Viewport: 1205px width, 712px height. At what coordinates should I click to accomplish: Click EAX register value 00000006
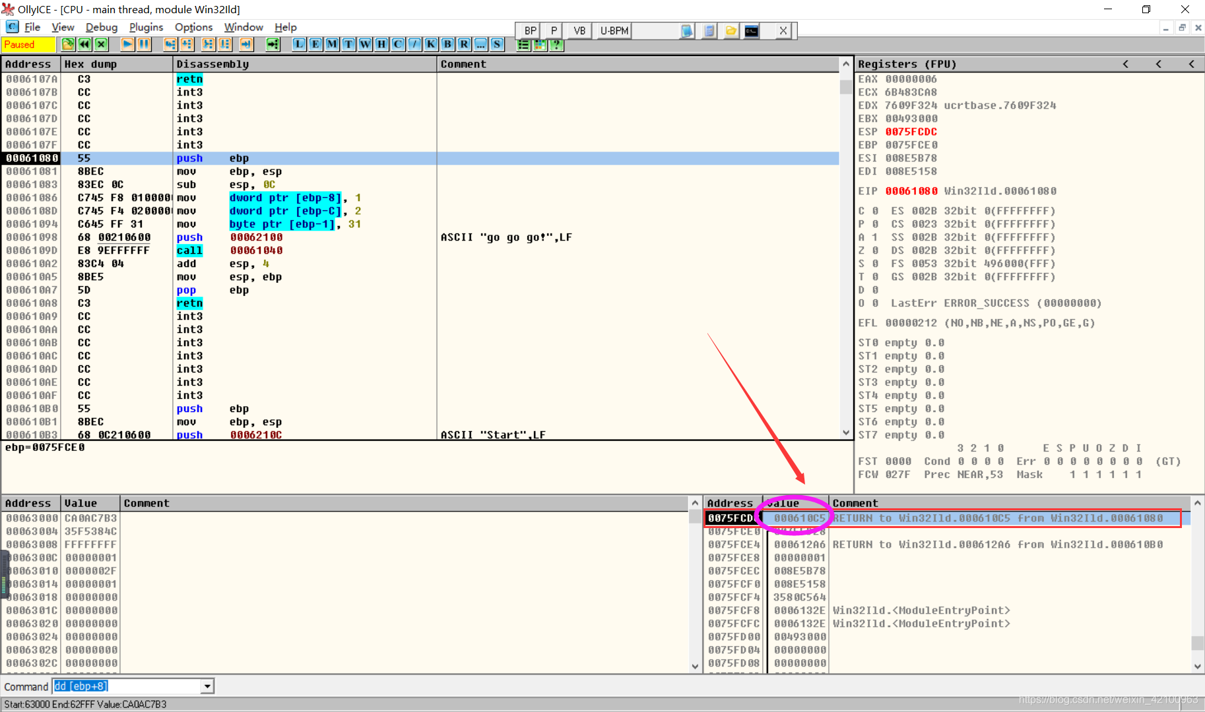coord(911,79)
